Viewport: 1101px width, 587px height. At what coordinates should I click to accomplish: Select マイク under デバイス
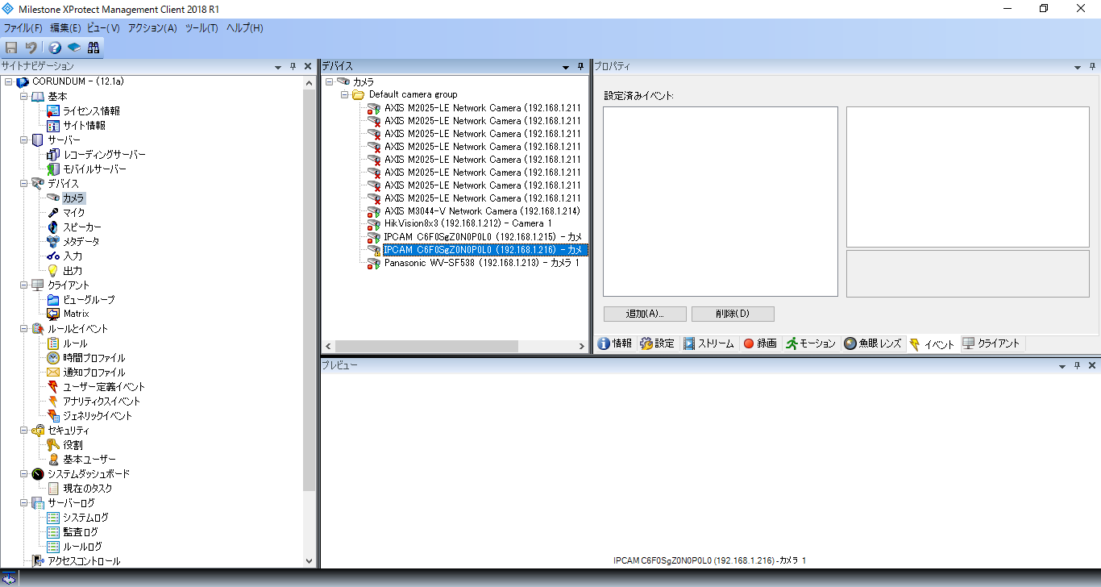point(73,213)
